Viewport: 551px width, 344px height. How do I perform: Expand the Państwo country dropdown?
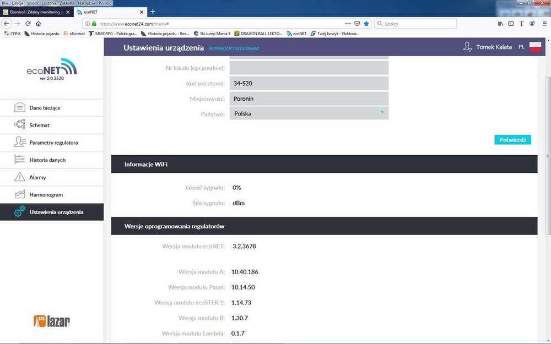[x=309, y=113]
